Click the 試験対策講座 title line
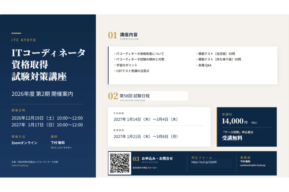The width and height of the screenshot is (289, 192). pyautogui.click(x=39, y=76)
